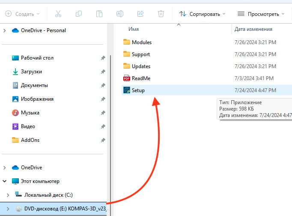This screenshot has width=292, height=216.
Task: Open Видео in sidebar
Action: 24,126
